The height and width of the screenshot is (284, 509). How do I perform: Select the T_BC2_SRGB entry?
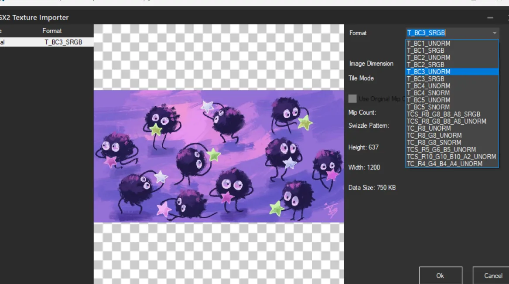(426, 65)
